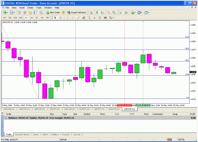The image size is (198, 142).
Task: Select the M1 timeframe button
Action: pyautogui.click(x=5, y=18)
